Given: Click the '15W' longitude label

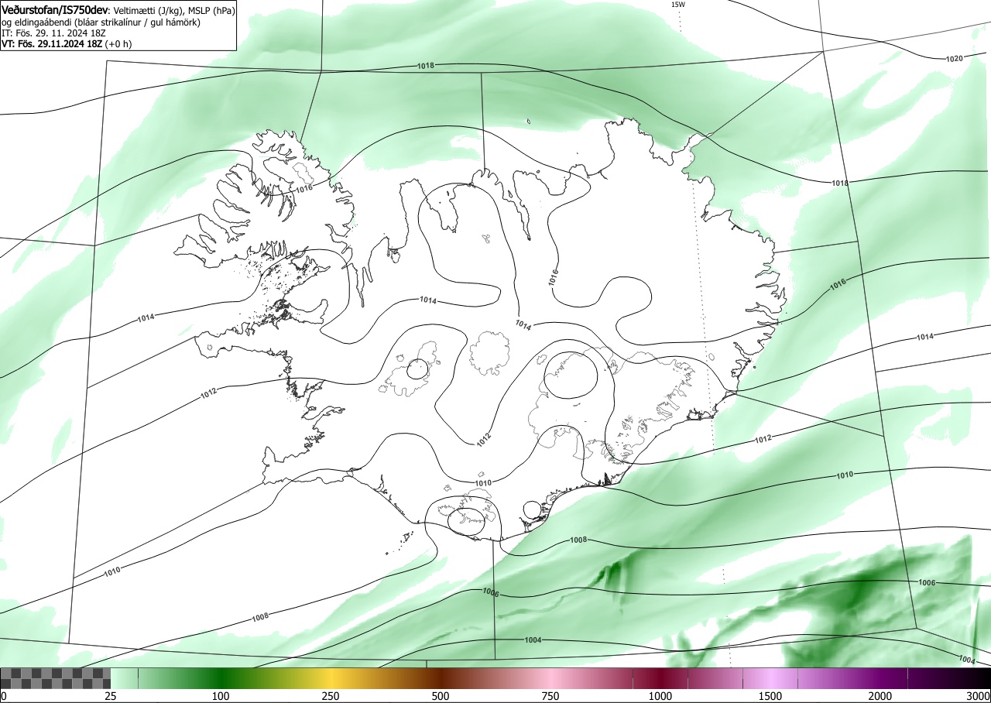Looking at the screenshot, I should coord(677,5).
